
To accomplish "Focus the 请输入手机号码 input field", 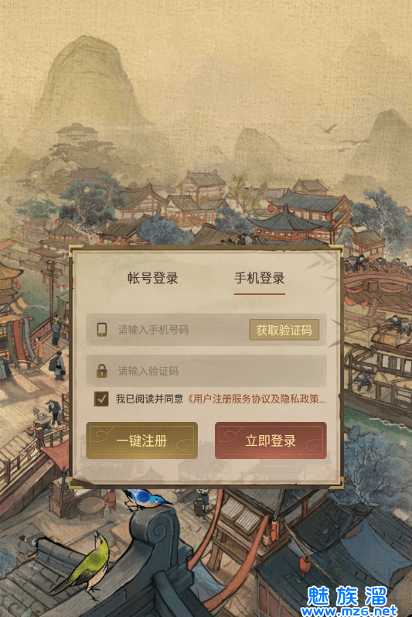I will (169, 329).
